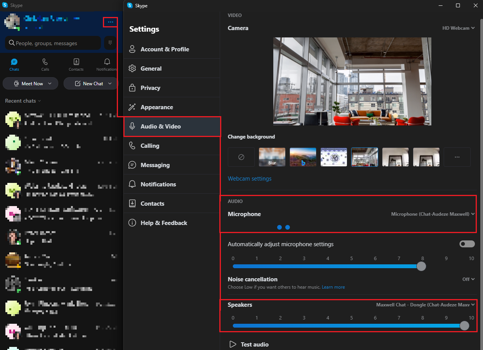The width and height of the screenshot is (483, 350).
Task: Choose the selected loft office background
Action: pos(365,157)
